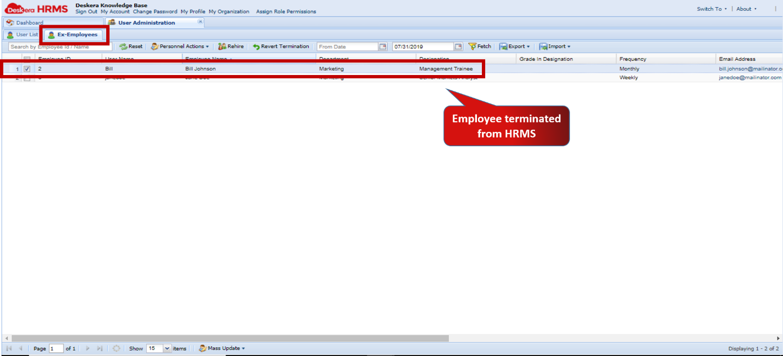The width and height of the screenshot is (783, 356).
Task: Click the Reset refresh icon
Action: (x=123, y=47)
